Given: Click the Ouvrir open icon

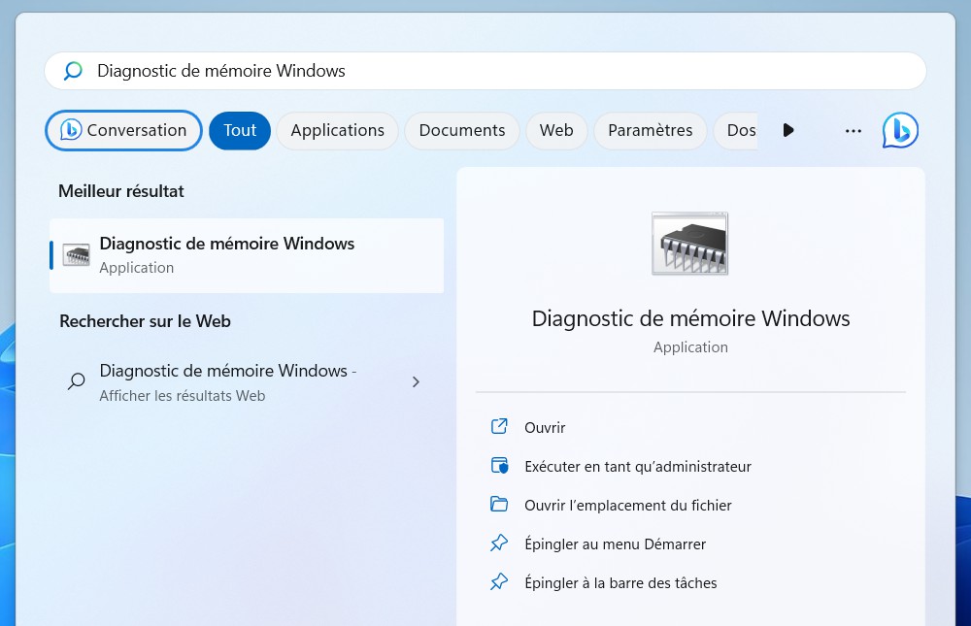Looking at the screenshot, I should pos(499,427).
